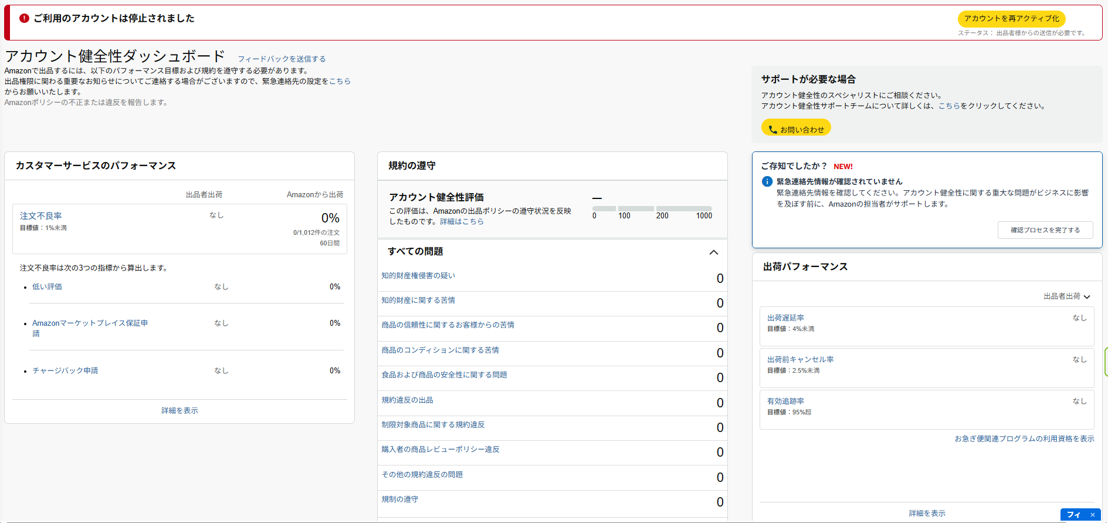Click 詳細を表示 in customer service panel
This screenshot has width=1108, height=523.
(x=179, y=410)
